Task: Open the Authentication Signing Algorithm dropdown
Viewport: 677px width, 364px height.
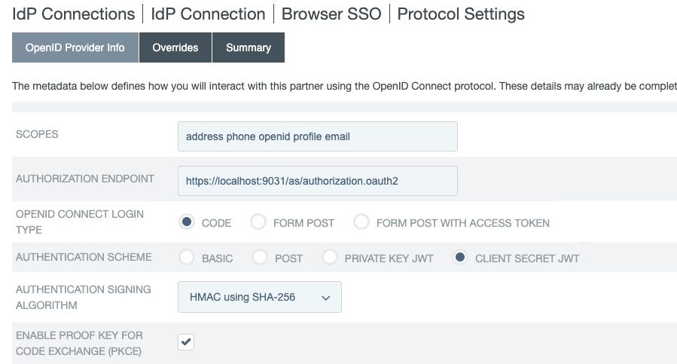Action: [259, 297]
